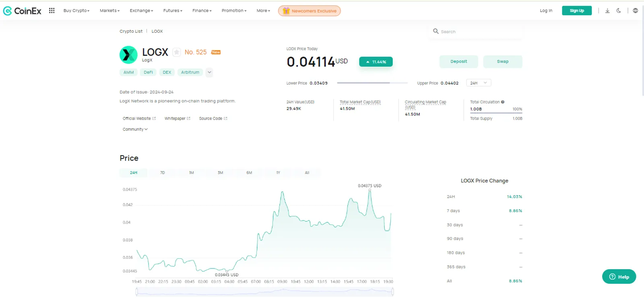Click the 0.04375 USD chart peak label

tap(369, 186)
